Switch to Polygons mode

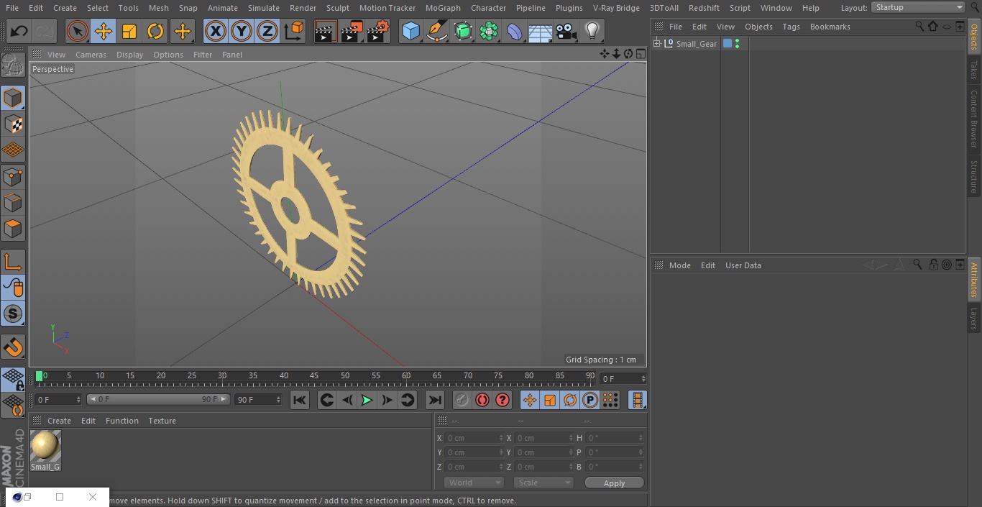(x=13, y=229)
